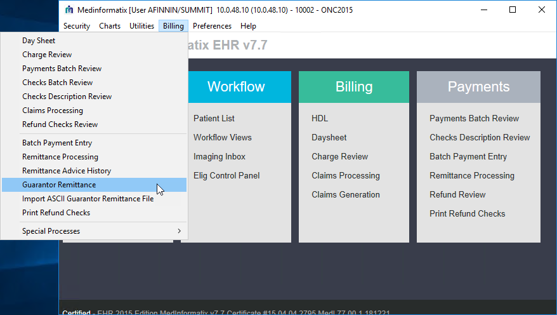
Task: Open the Help menu
Action: click(248, 26)
